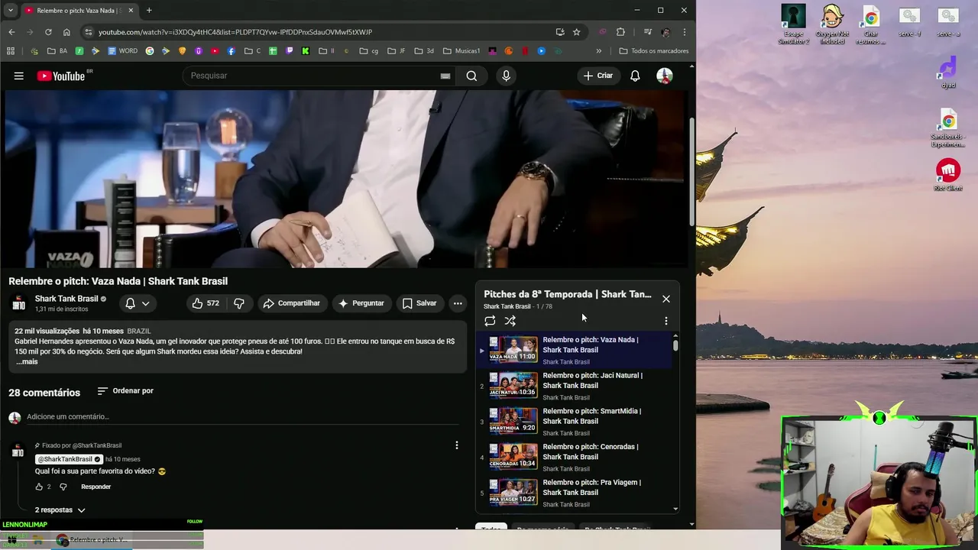Open the Riot Client desktop icon
Screen dimensions: 978x550
point(948,174)
